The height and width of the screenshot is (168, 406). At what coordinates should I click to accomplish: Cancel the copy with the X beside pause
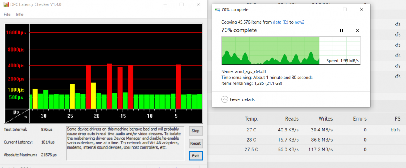tap(358, 30)
